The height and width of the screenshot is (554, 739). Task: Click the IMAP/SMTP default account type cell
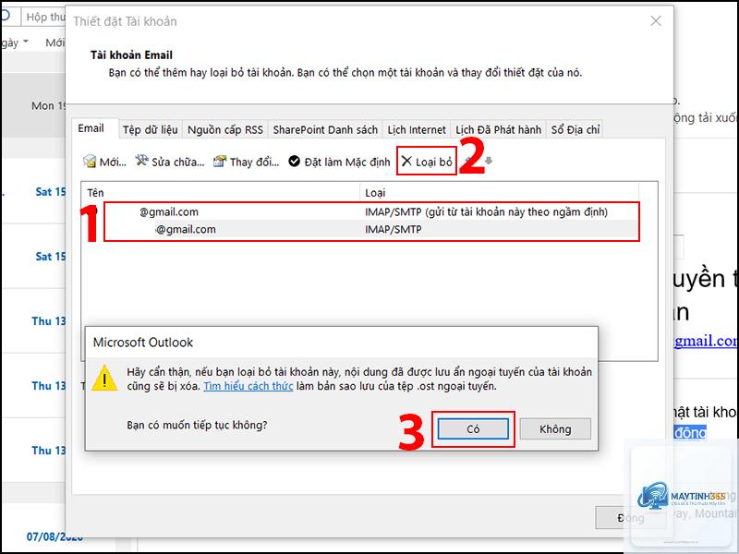click(487, 212)
